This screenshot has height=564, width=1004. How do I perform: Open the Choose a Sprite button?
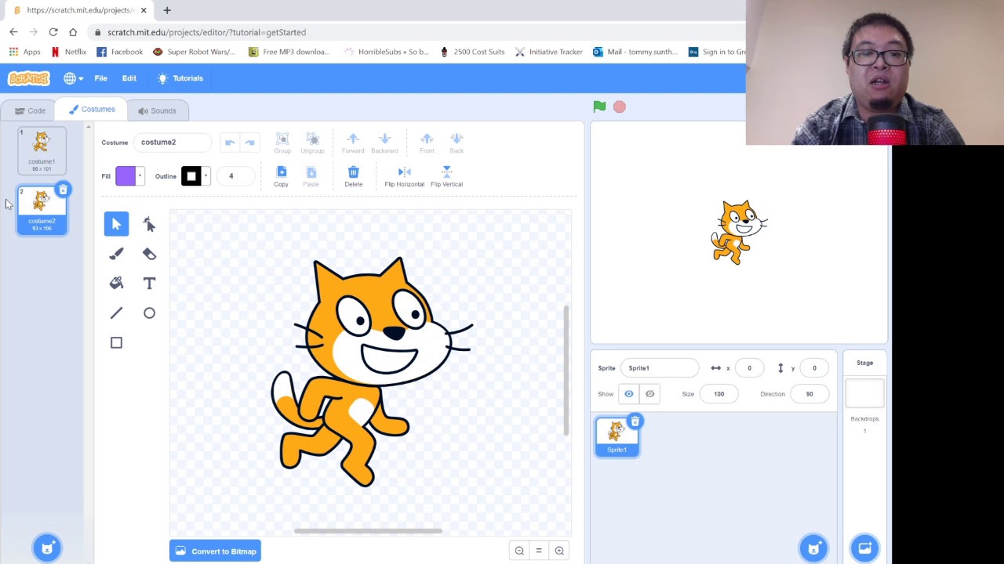point(813,548)
